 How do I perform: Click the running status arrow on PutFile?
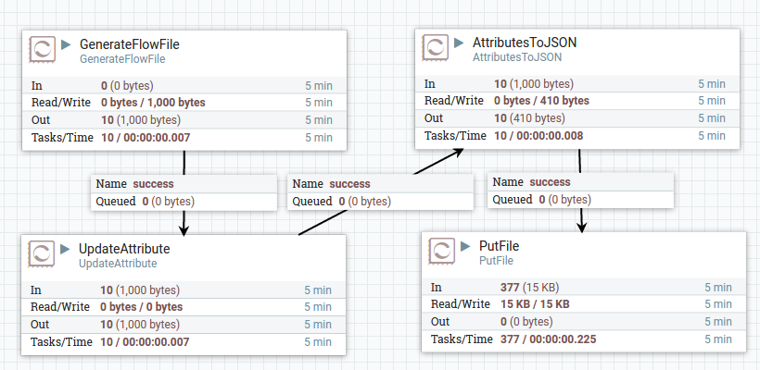466,246
